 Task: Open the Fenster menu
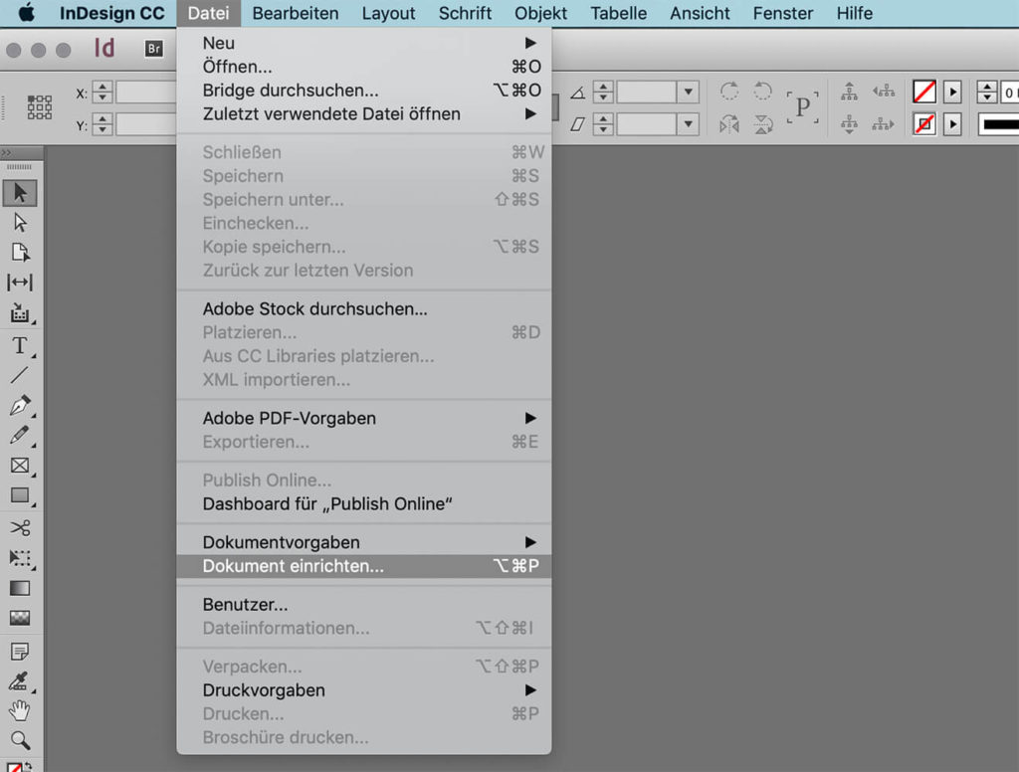pos(783,13)
